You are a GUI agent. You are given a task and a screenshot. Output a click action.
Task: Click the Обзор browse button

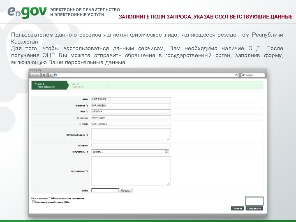pyautogui.click(x=125, y=190)
